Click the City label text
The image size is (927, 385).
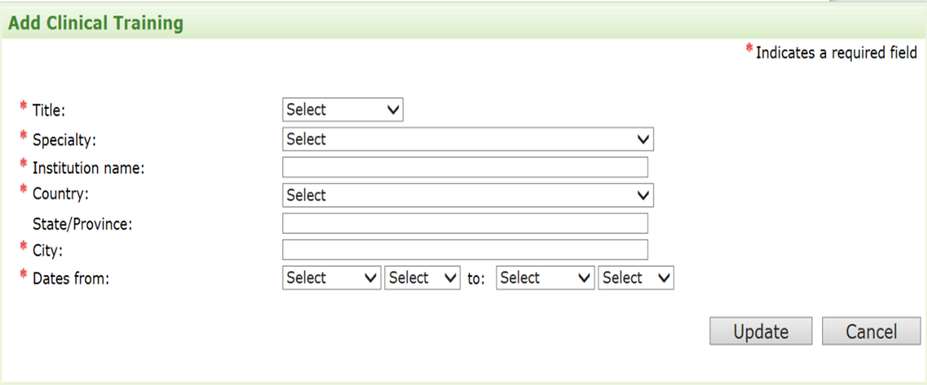coord(47,251)
